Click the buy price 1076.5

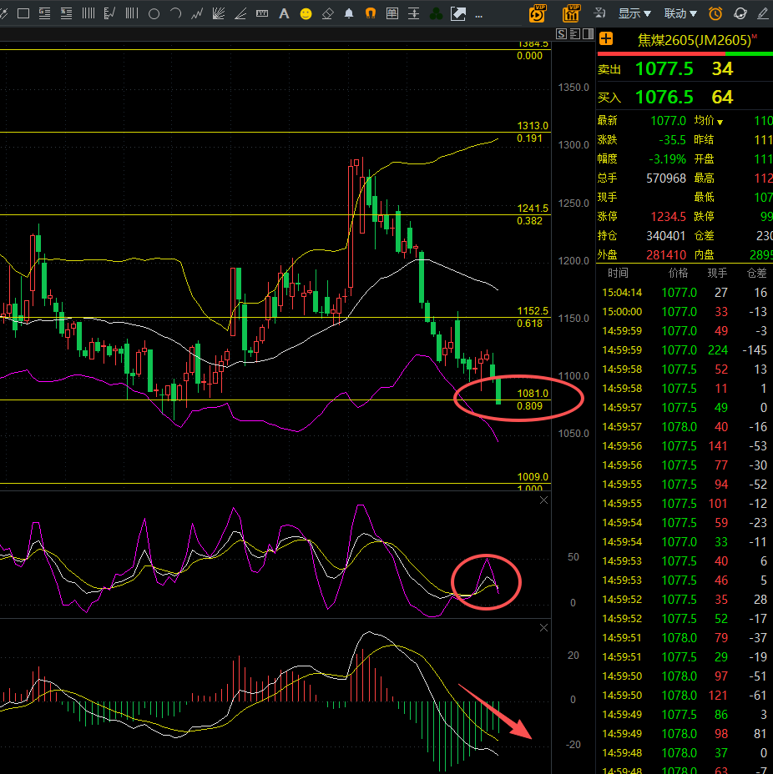pyautogui.click(x=664, y=98)
